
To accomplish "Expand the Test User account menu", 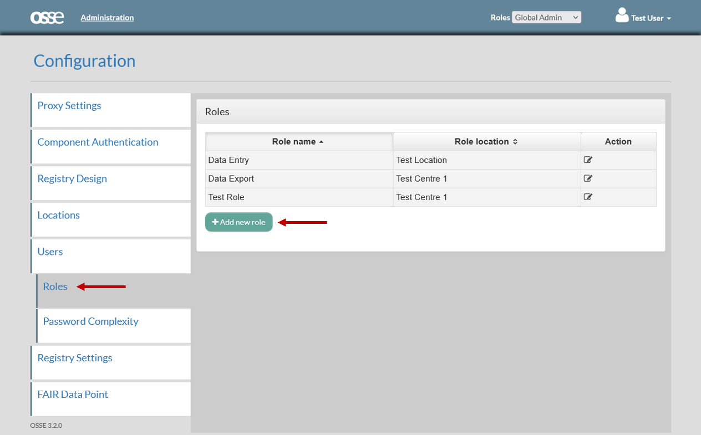I will (x=651, y=18).
